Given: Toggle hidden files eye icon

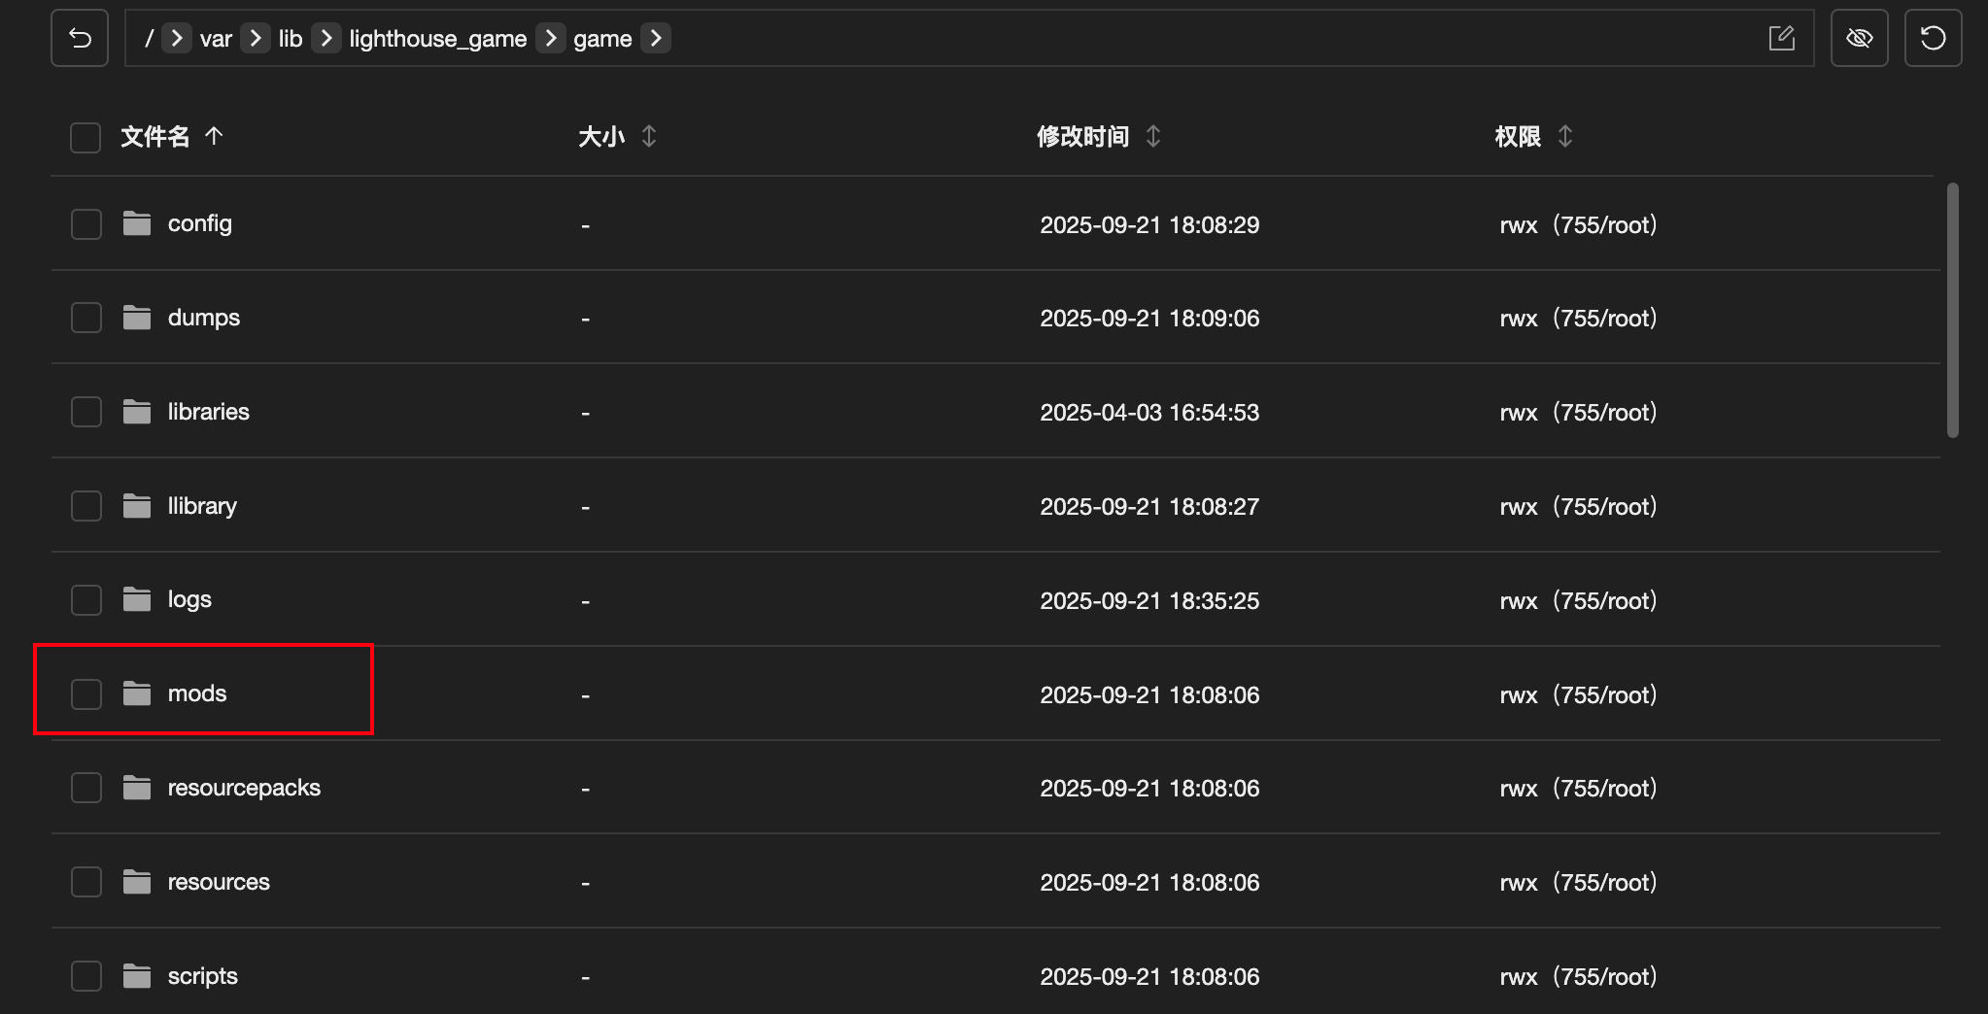Looking at the screenshot, I should point(1859,39).
